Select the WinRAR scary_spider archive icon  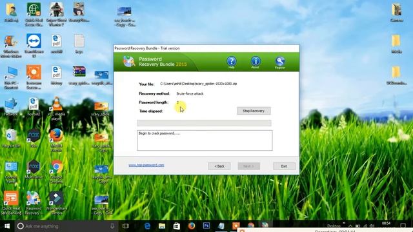79,75
